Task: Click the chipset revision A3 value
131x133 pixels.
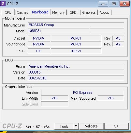Action: point(118,38)
